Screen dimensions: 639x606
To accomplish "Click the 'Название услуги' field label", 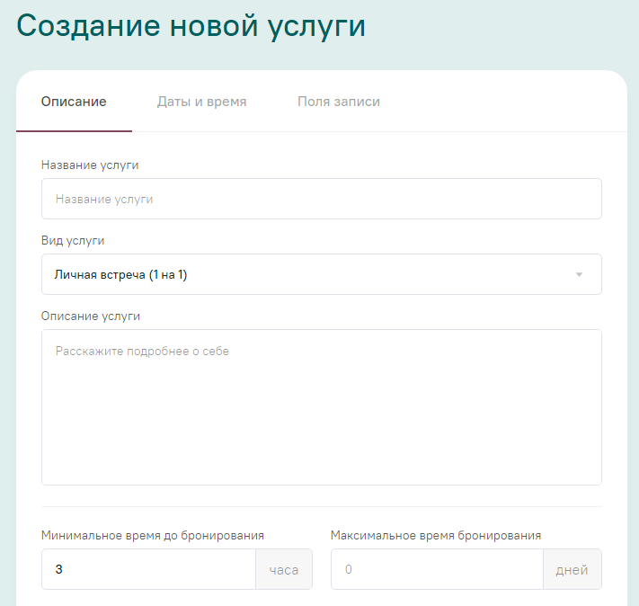I will click(x=90, y=165).
